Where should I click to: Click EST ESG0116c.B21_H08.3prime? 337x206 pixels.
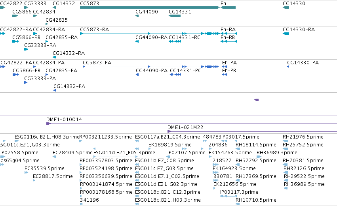pos(47,137)
